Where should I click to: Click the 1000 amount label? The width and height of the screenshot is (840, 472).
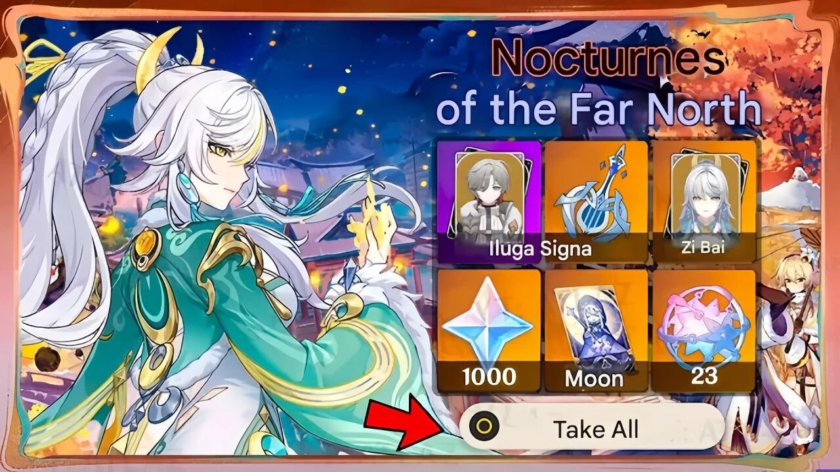(x=489, y=377)
